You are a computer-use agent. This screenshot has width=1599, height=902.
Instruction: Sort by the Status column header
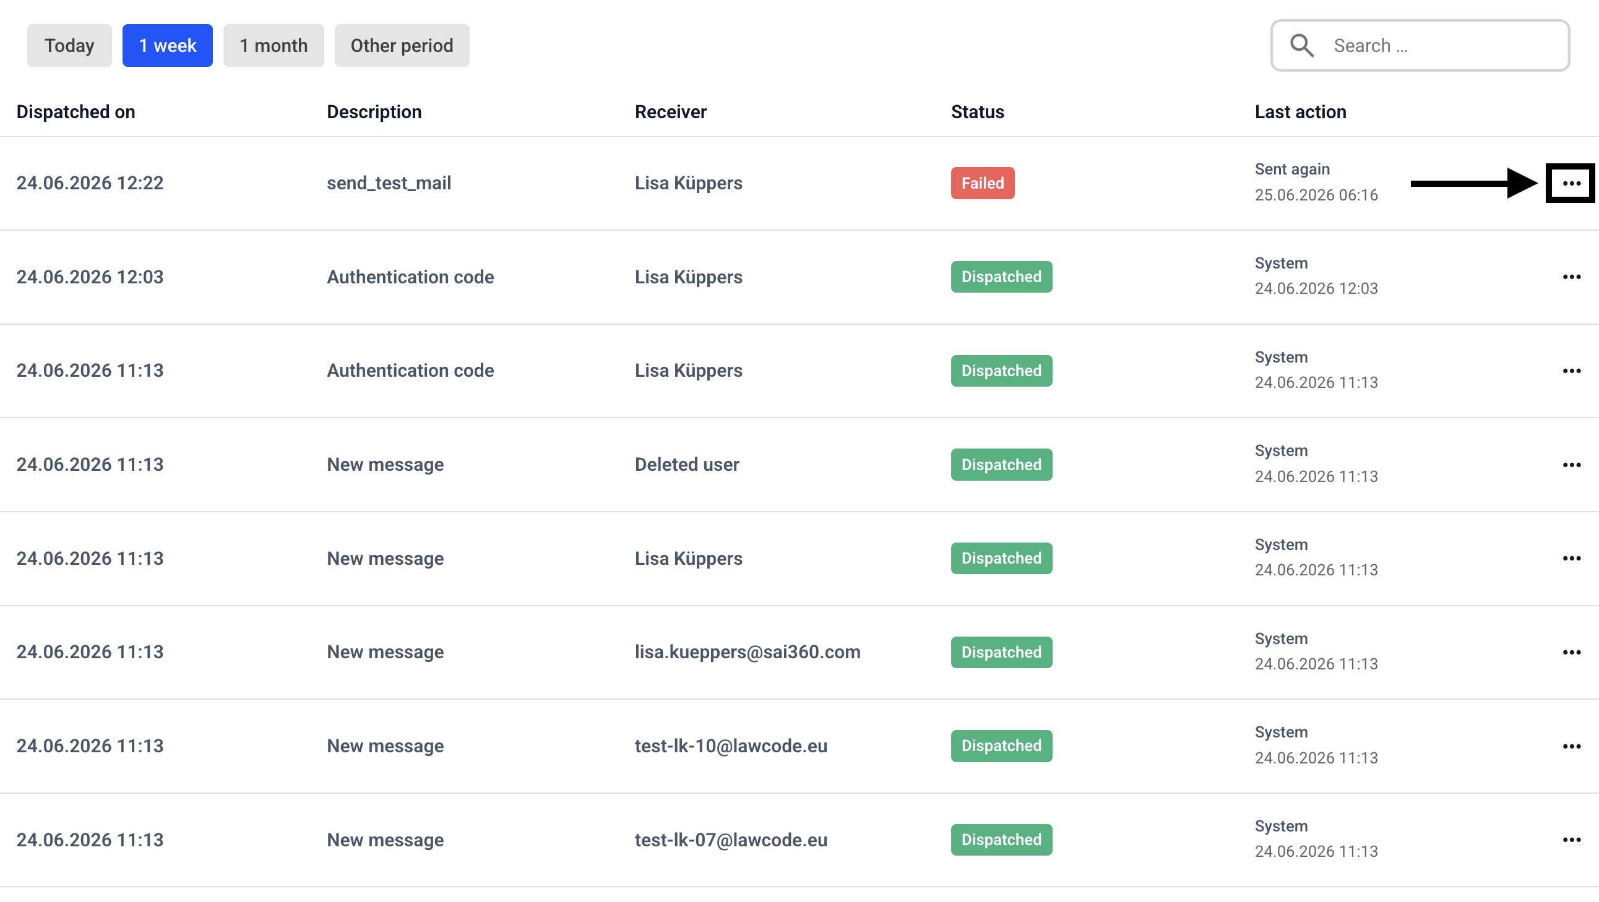978,112
